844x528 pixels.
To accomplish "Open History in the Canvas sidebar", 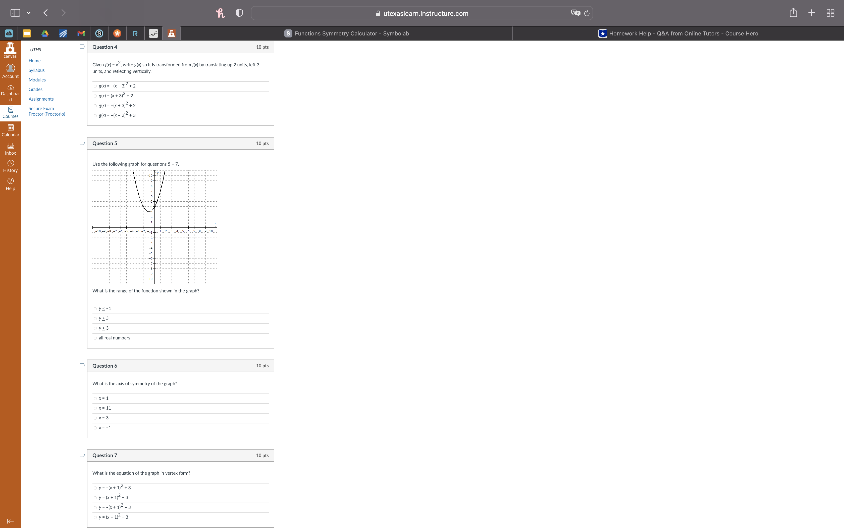I will click(11, 166).
